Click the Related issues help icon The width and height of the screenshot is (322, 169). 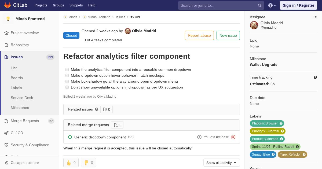coord(97,109)
